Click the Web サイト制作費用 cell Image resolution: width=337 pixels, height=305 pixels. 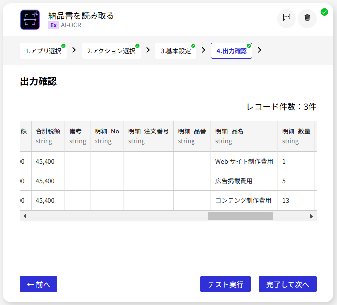tap(244, 161)
